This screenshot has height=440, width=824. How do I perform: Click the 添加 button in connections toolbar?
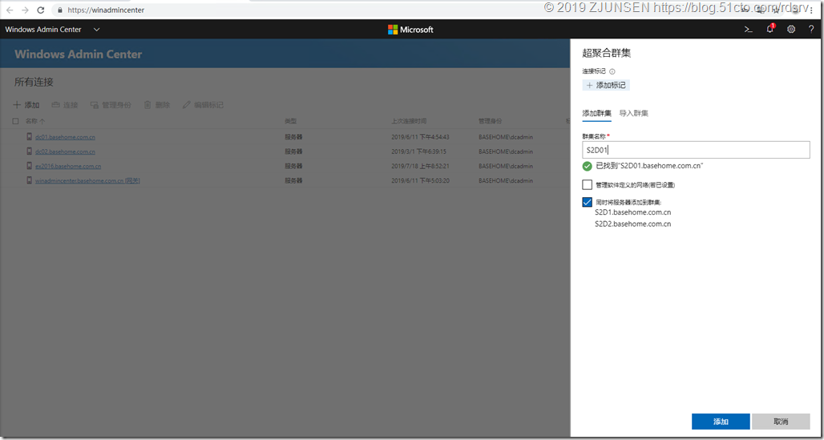[26, 105]
